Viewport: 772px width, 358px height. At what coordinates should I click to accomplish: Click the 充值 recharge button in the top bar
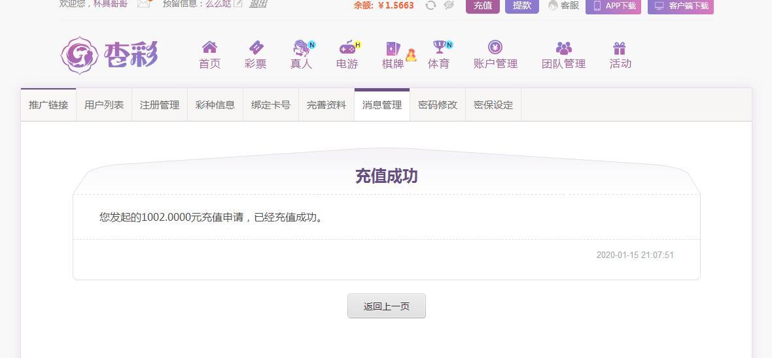tap(483, 6)
